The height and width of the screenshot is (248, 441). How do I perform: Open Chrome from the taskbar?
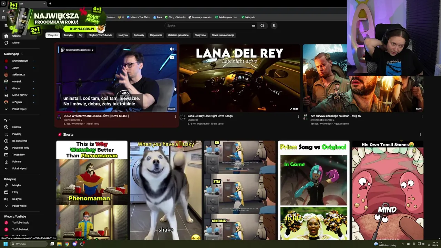pos(67,244)
